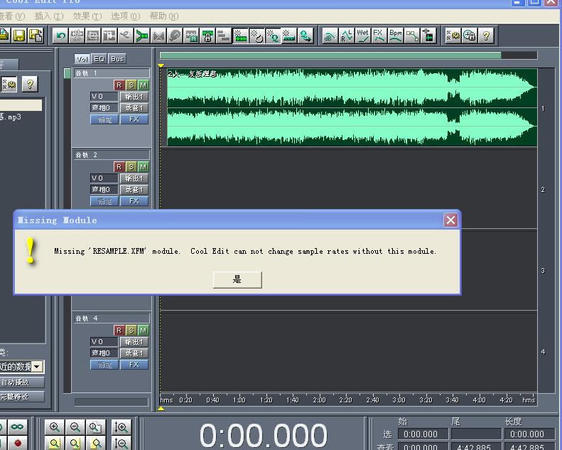Open the Wet envelope toolbar icon
Screen dimensions: 562x450
(x=363, y=36)
